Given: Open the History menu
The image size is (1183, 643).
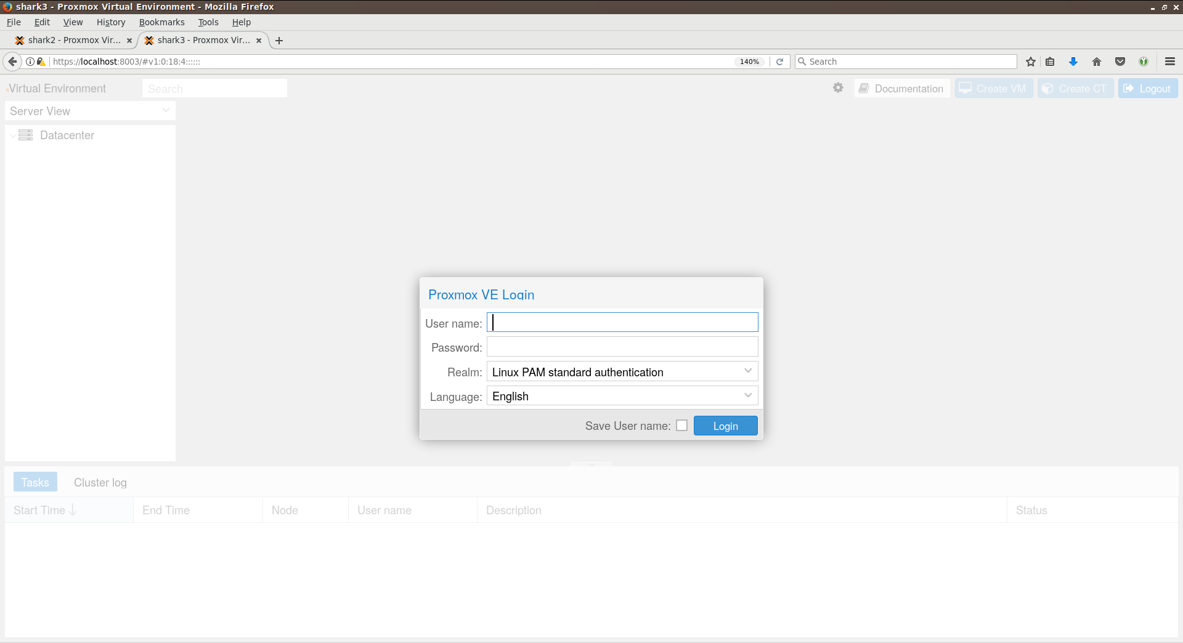Looking at the screenshot, I should (111, 22).
